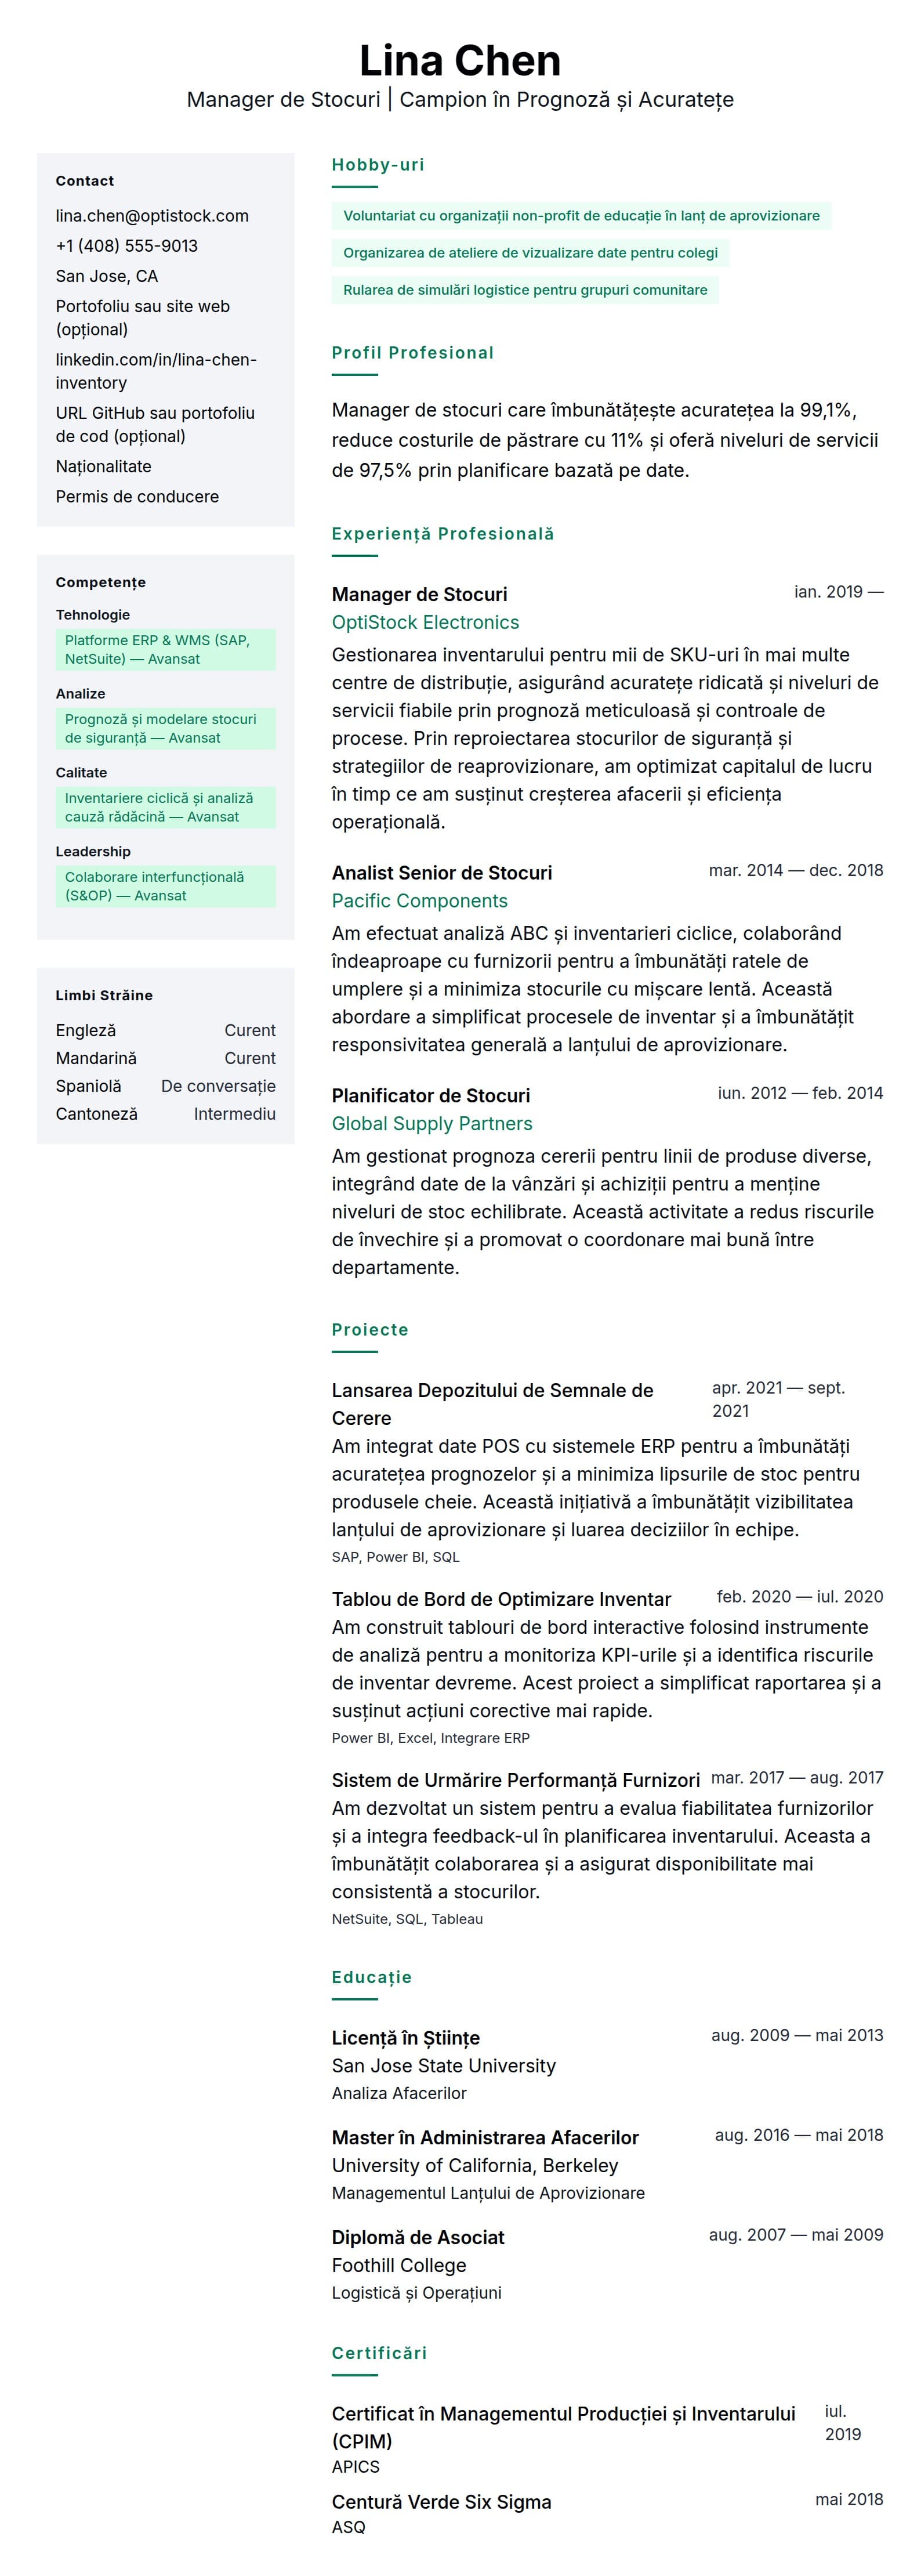Click the email address lina.chen@optistock.com

(x=152, y=216)
